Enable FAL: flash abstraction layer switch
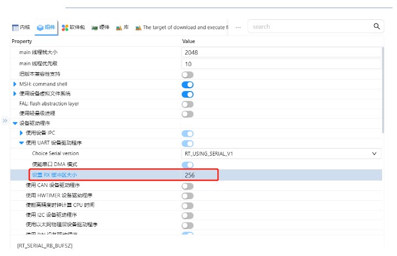Screen dimensions: 397x256 (x=187, y=104)
